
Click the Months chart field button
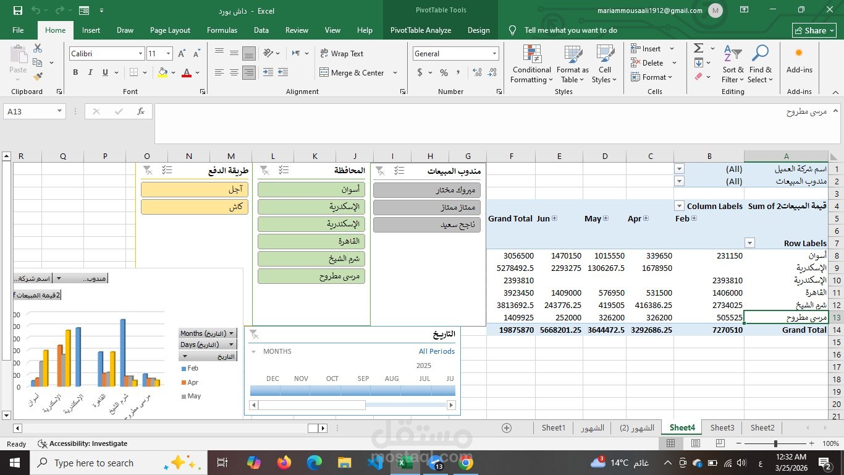[208, 333]
